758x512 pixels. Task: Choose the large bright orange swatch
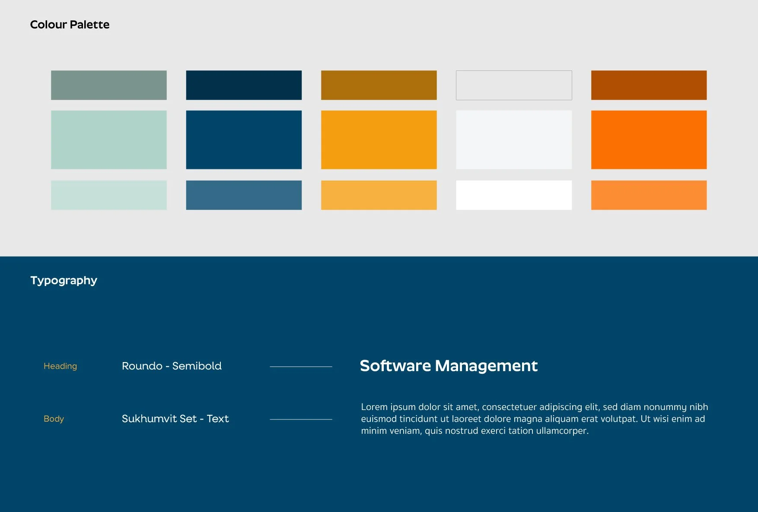click(x=649, y=140)
